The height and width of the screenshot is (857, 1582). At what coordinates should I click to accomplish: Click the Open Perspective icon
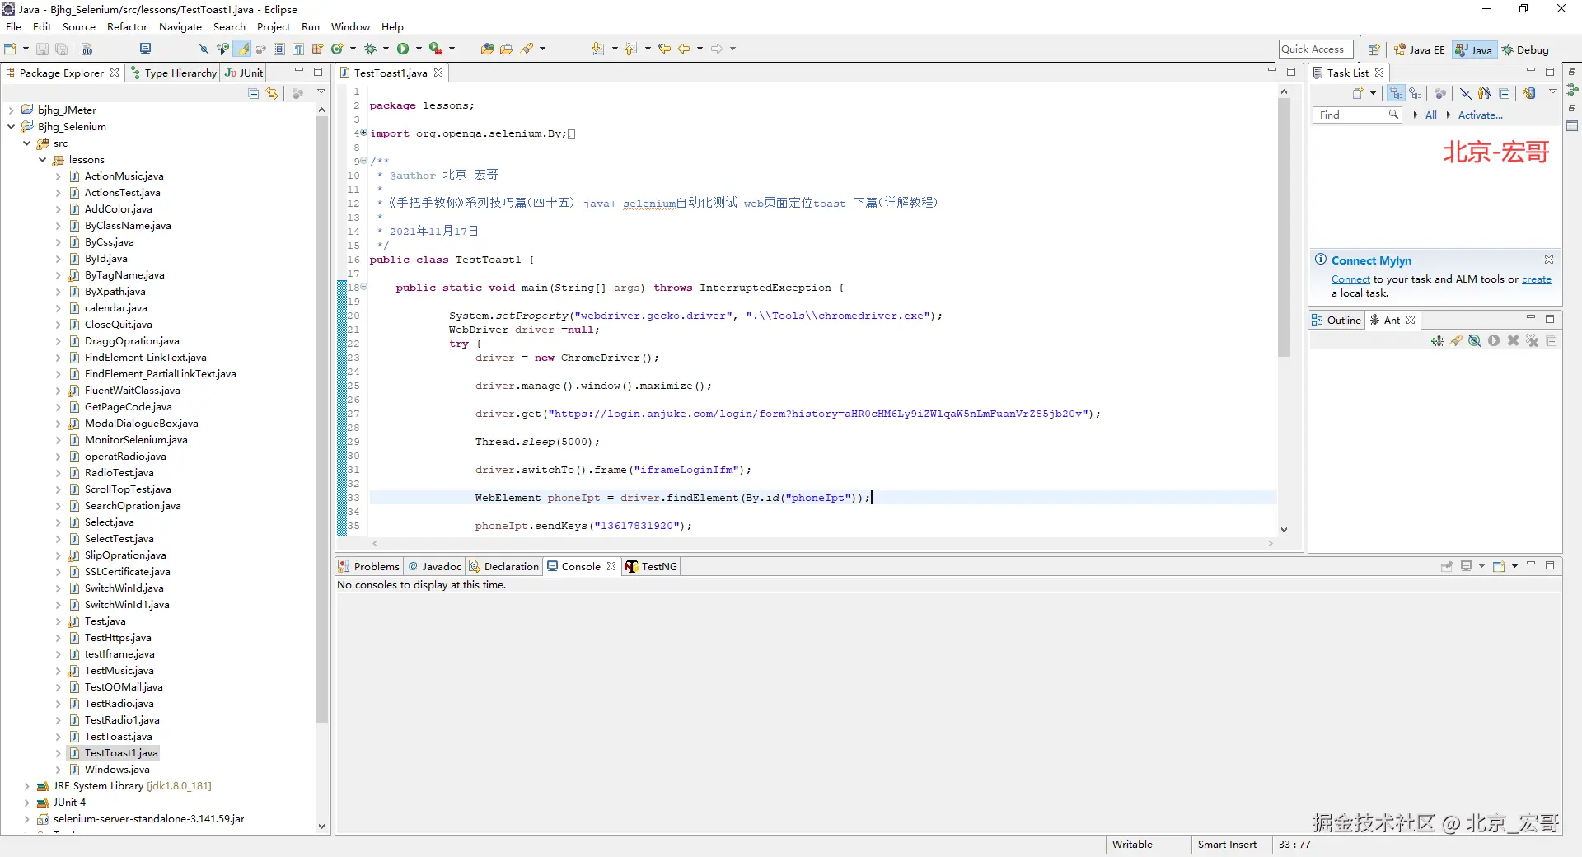point(1374,49)
